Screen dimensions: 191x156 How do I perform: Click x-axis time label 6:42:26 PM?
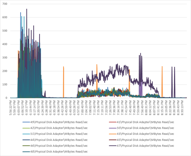click(x=63, y=108)
